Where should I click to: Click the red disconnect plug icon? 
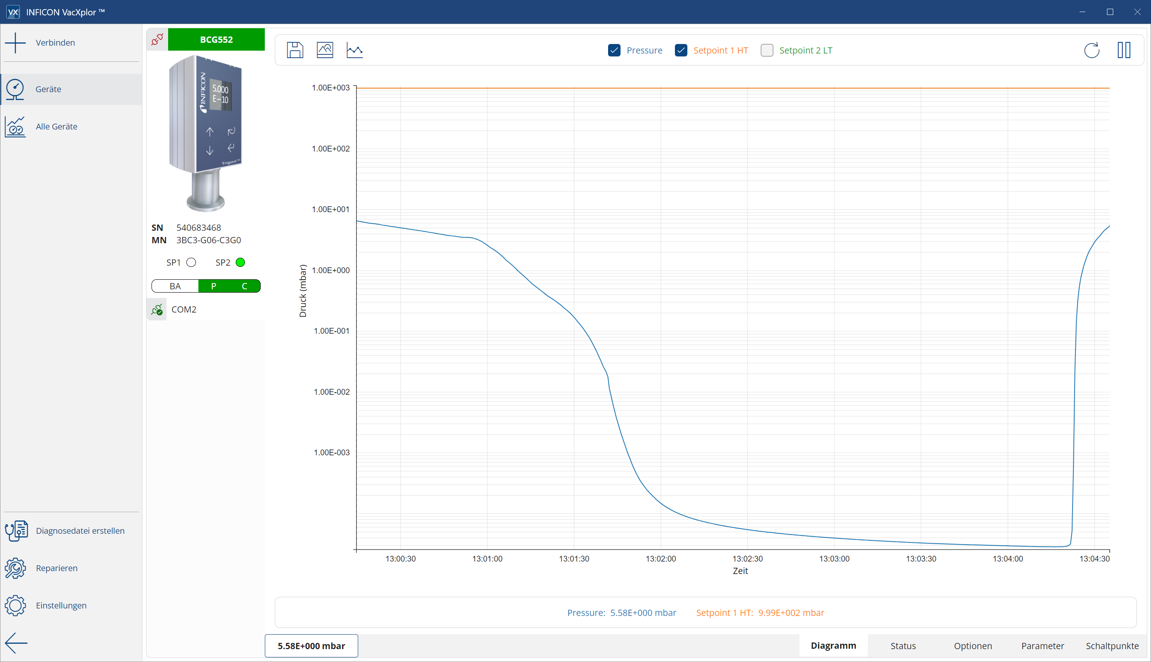[x=157, y=39]
